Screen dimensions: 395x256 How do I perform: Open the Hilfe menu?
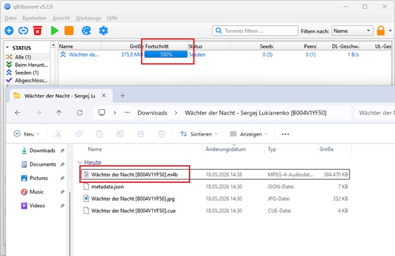113,18
